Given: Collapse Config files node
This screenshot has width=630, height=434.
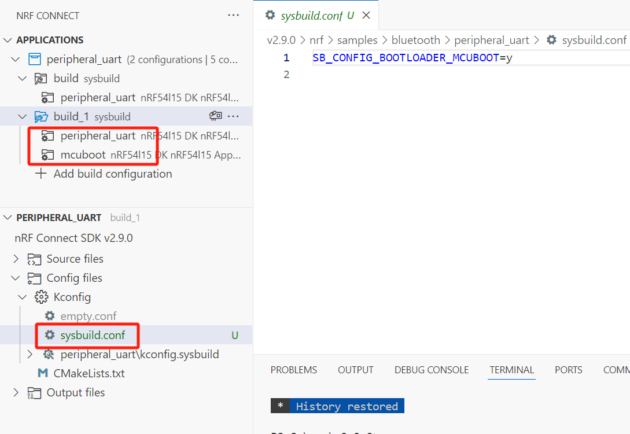Looking at the screenshot, I should 15,278.
